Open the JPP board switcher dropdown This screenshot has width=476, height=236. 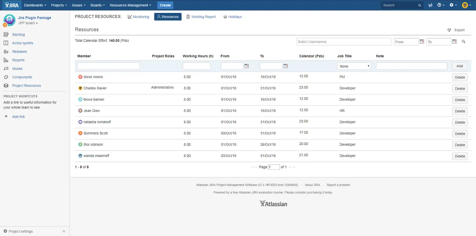(x=28, y=23)
